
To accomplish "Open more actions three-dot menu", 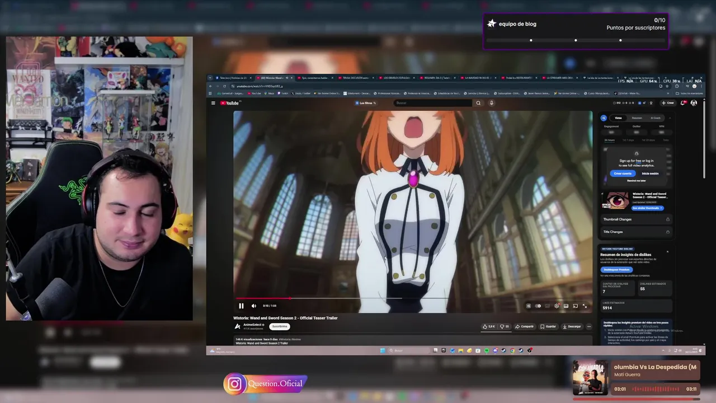I will 588,326.
